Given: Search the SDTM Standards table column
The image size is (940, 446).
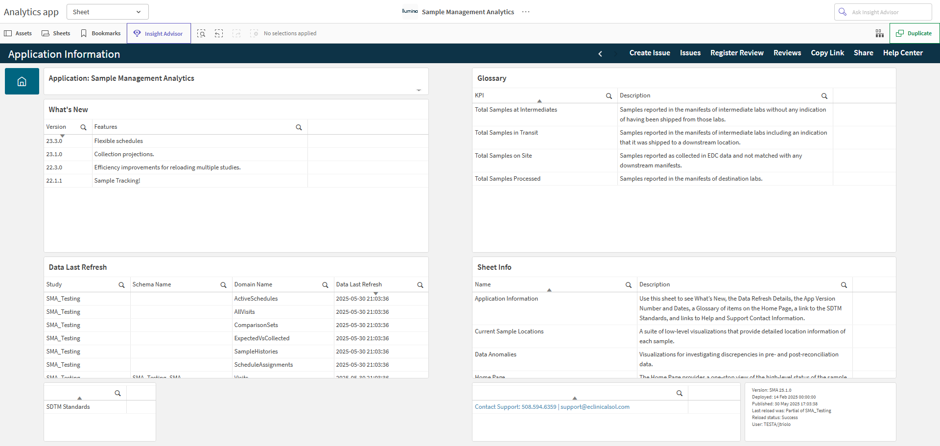Looking at the screenshot, I should click(x=117, y=393).
